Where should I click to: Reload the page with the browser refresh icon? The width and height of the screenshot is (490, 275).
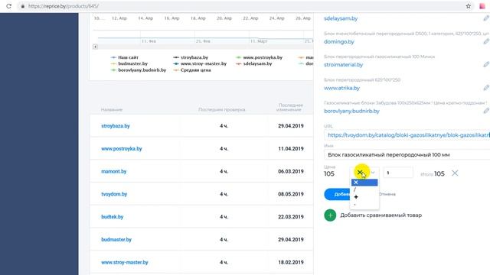coord(8,6)
